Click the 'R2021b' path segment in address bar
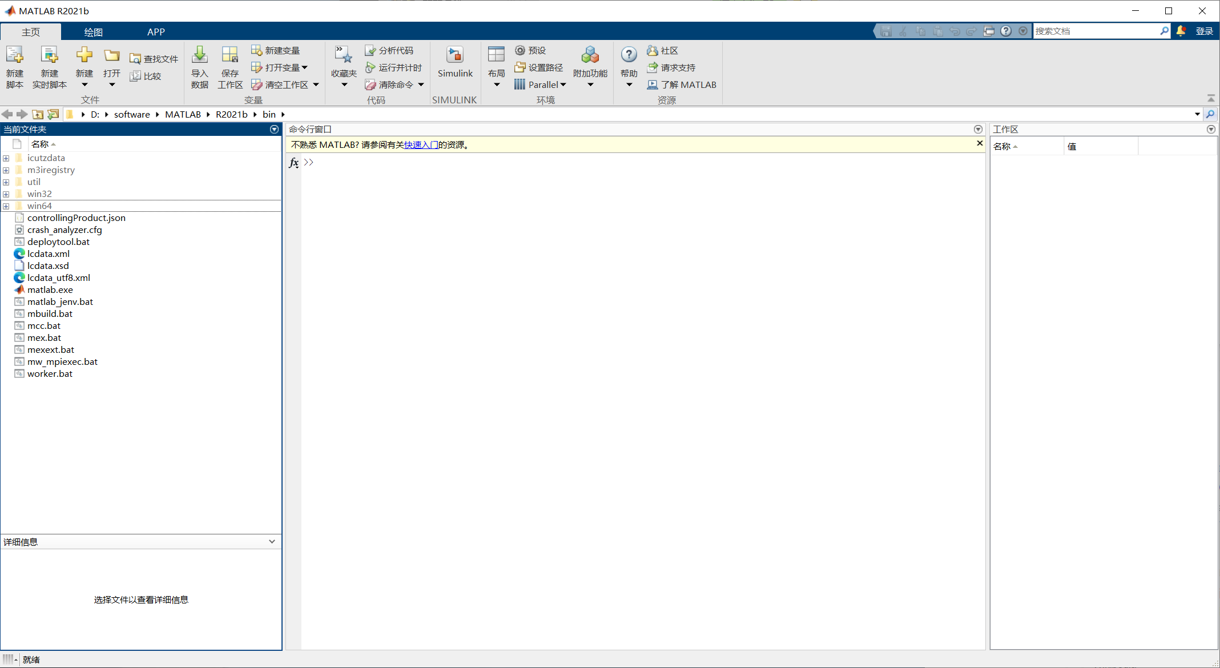 pyautogui.click(x=232, y=114)
